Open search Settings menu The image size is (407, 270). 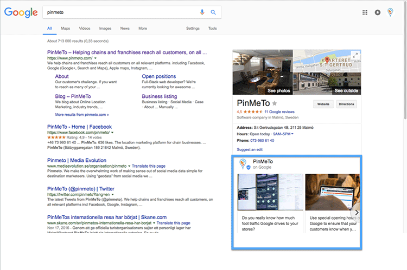coord(193,28)
